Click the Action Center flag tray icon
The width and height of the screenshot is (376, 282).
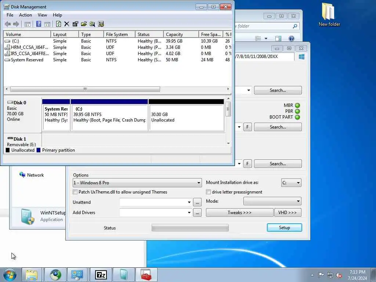[321, 275]
